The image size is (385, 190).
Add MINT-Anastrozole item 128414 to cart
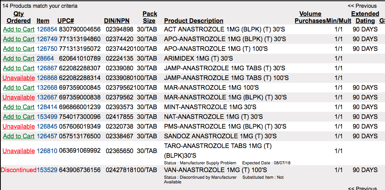pos(19,107)
